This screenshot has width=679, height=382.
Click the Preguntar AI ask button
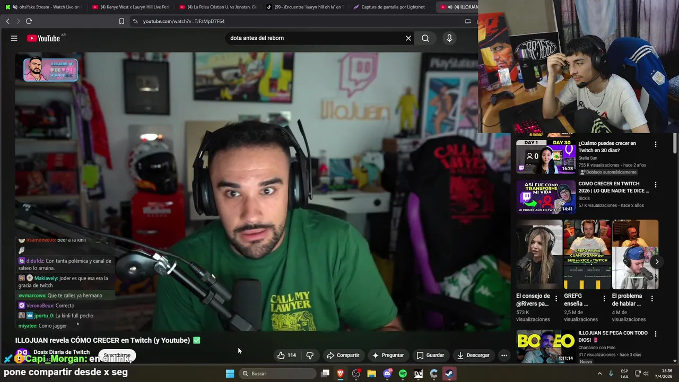click(x=388, y=355)
